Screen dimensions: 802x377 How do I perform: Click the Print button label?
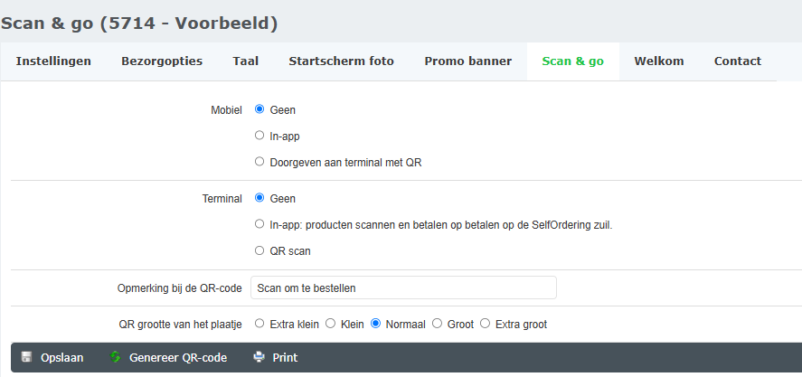pyautogui.click(x=285, y=357)
